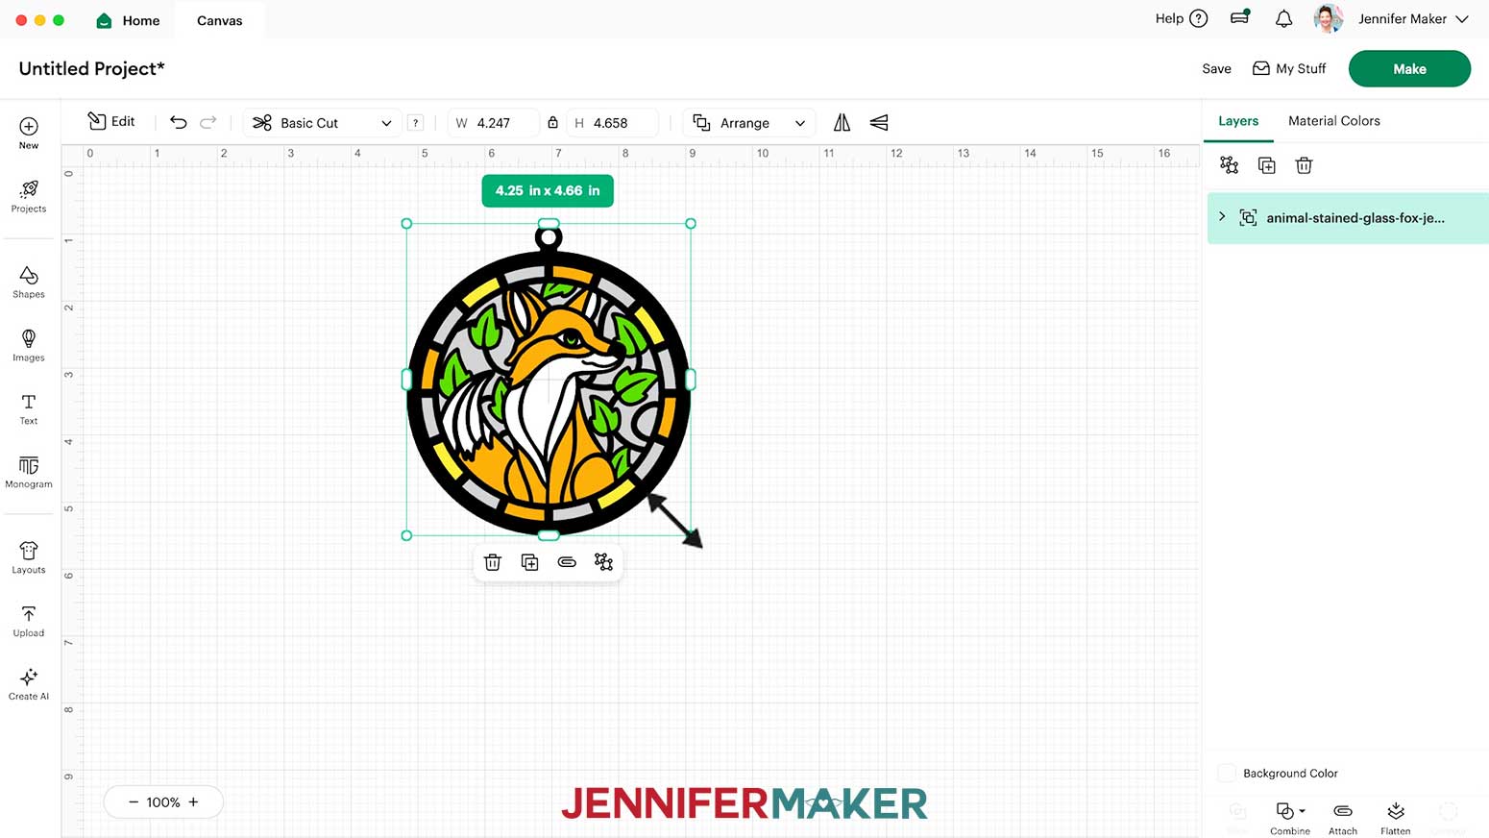
Task: Undo the last action
Action: (x=178, y=122)
